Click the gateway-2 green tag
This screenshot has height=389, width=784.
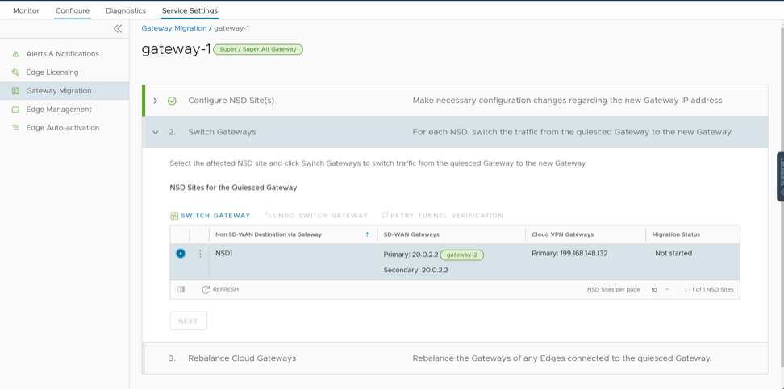(461, 255)
